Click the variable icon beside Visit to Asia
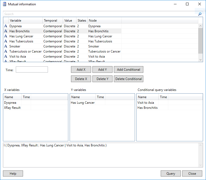Viewport: 206px width, 180px height. [6, 56]
